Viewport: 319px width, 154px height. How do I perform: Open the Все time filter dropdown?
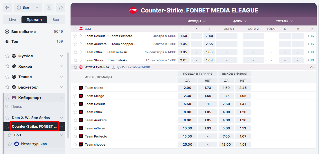pyautogui.click(x=28, y=8)
